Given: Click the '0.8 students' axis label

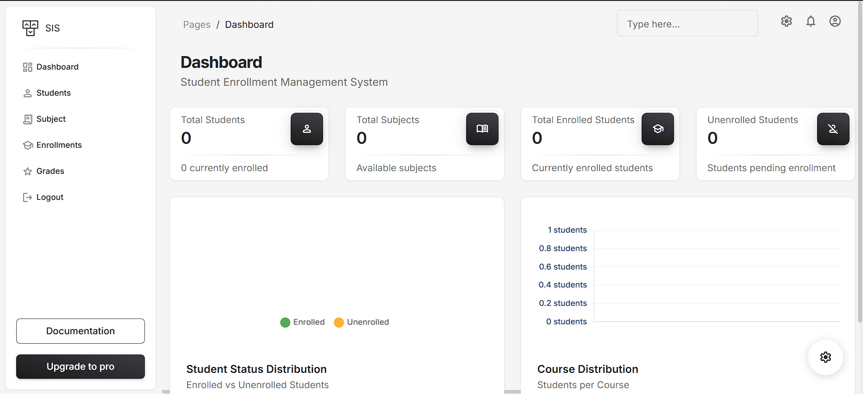Looking at the screenshot, I should click(x=563, y=248).
